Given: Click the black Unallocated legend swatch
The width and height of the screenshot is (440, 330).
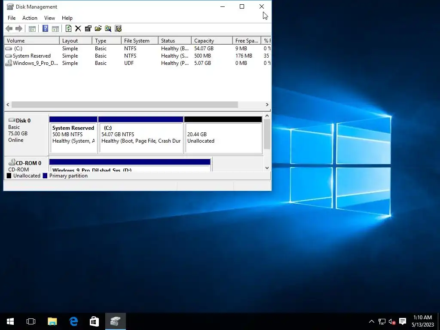Looking at the screenshot, I should point(9,176).
